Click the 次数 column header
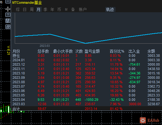Image resolution: width=162 pixels, height=125 pixels. (79, 51)
